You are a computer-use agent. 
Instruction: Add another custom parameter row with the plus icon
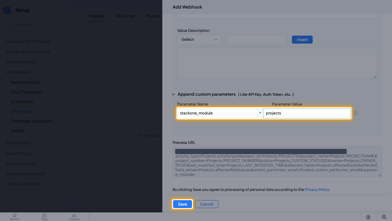pos(355,113)
